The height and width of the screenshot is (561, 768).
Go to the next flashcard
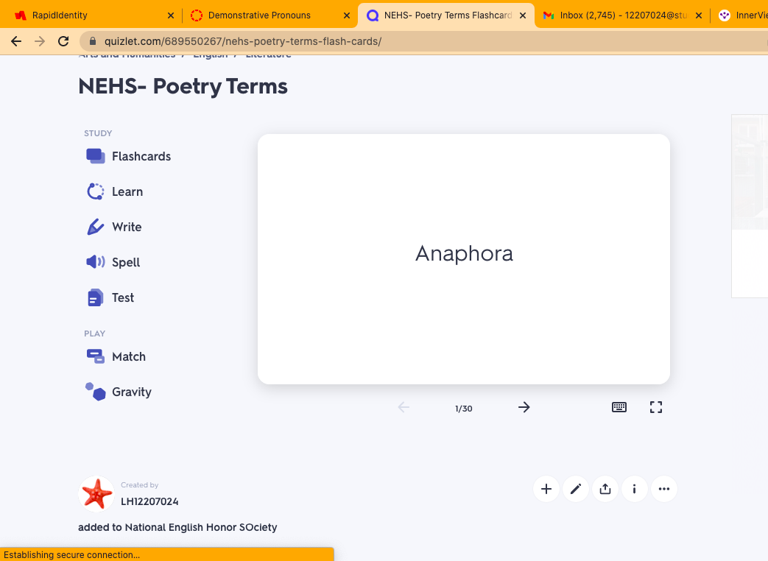click(x=524, y=407)
